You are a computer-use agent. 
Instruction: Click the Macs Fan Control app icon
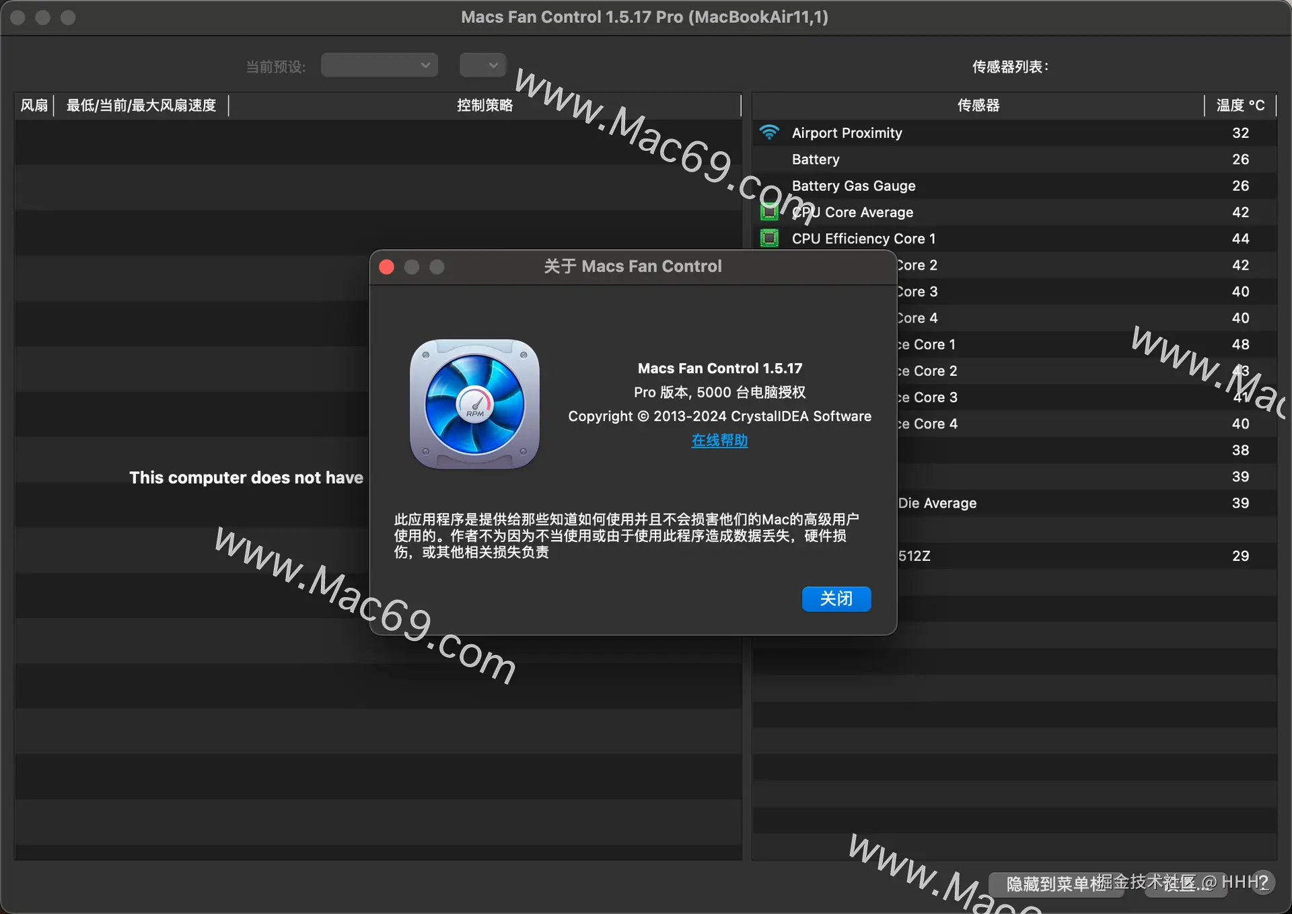point(474,404)
